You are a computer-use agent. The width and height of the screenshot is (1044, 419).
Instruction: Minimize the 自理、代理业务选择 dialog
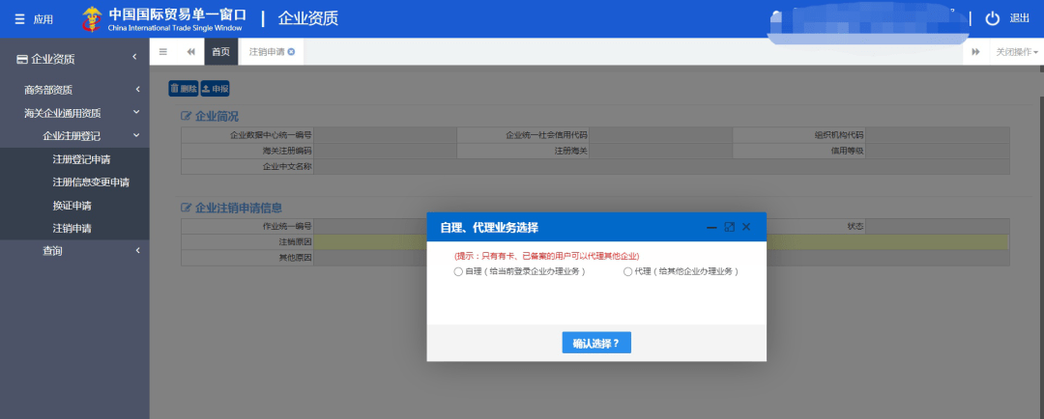(x=711, y=227)
